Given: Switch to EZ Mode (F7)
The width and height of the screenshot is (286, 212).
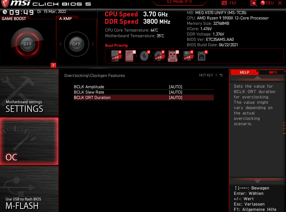Looking at the screenshot, I should (179, 2).
